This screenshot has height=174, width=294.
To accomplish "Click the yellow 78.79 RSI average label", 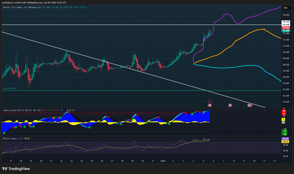I will (x=286, y=142).
